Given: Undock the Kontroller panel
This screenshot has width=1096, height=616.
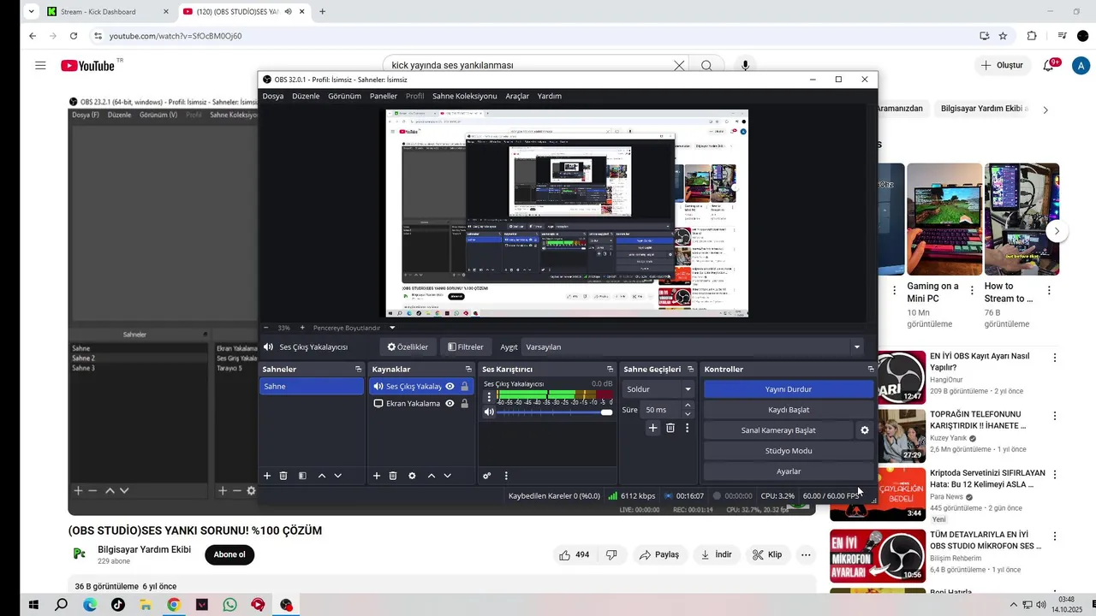Looking at the screenshot, I should click(x=871, y=370).
